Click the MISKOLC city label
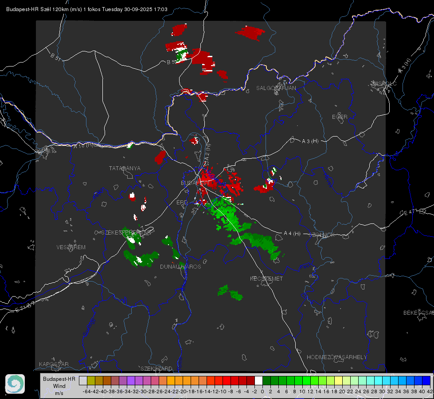The width and height of the screenshot is (434, 399). point(384,83)
